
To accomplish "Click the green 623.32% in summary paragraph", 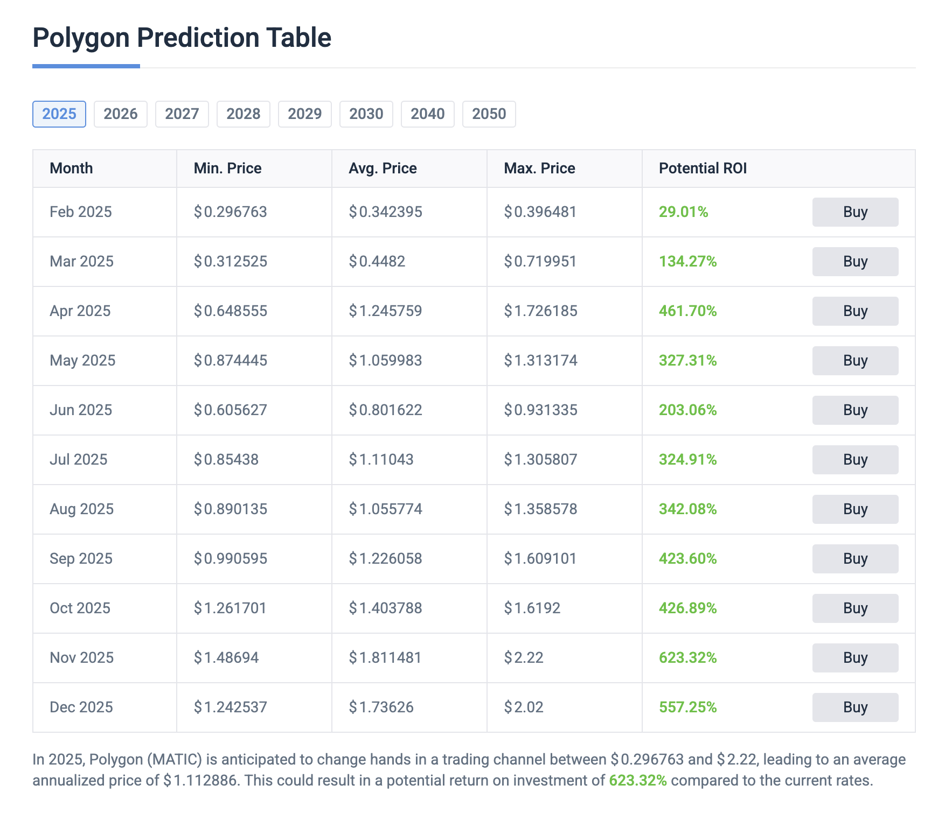I will pos(638,781).
